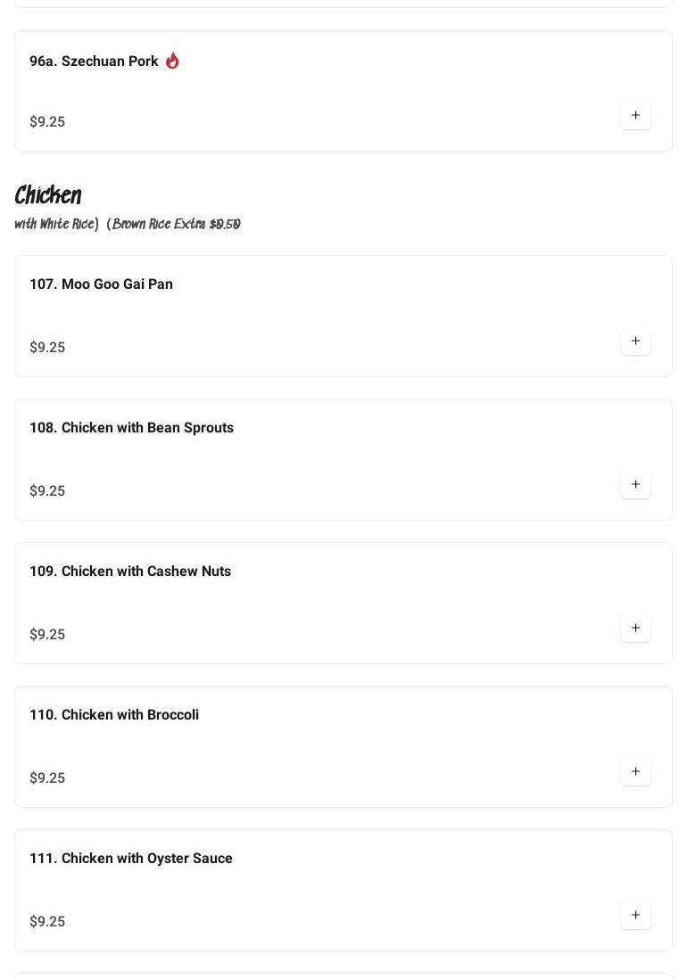Click the Chicken section heading

click(48, 195)
